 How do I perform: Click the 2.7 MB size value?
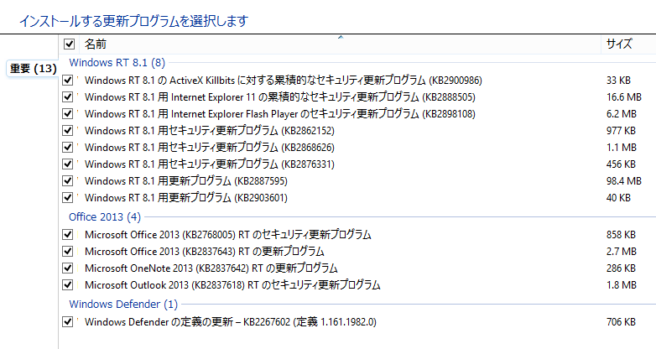(622, 251)
